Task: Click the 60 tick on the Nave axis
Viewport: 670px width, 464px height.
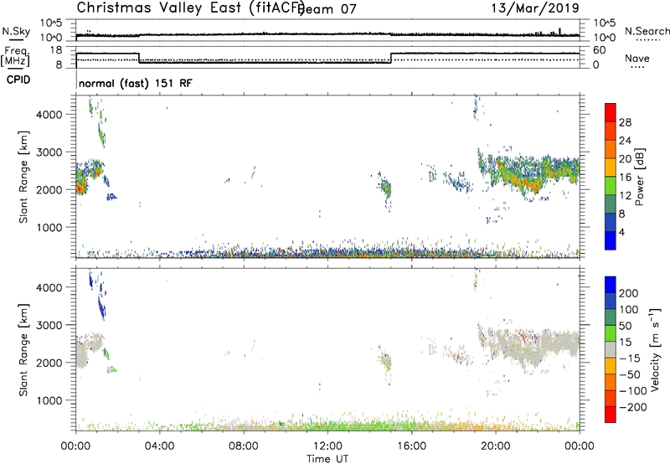Action: (599, 50)
